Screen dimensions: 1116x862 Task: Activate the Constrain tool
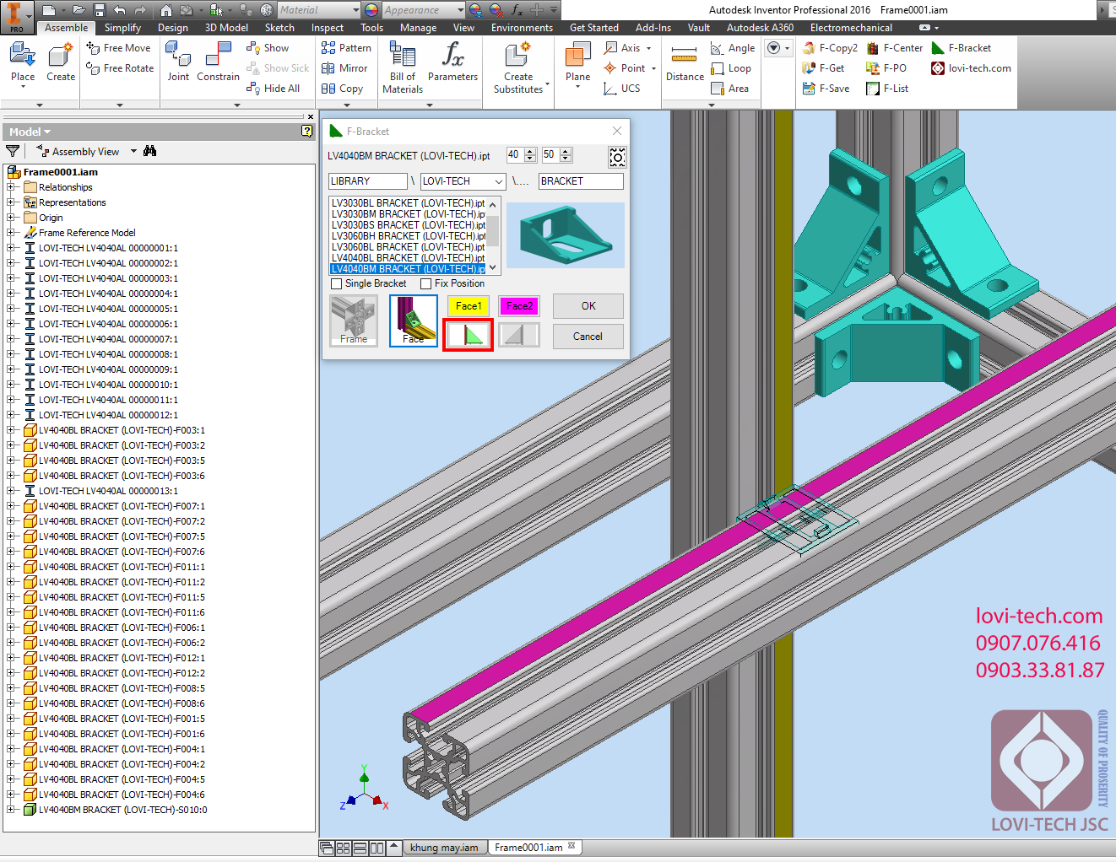point(218,62)
